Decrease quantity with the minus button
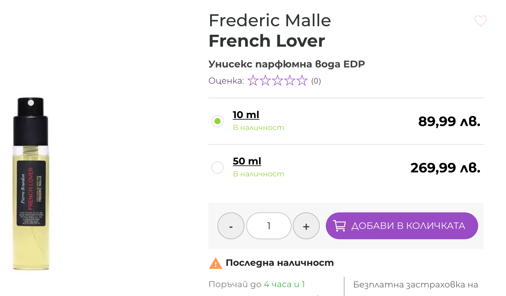The image size is (506, 296). pos(231,226)
